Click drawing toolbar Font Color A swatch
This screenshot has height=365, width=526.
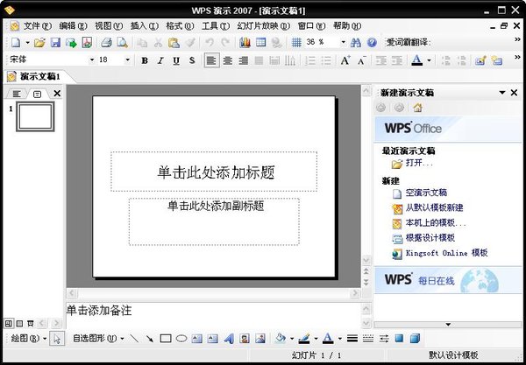click(x=328, y=339)
